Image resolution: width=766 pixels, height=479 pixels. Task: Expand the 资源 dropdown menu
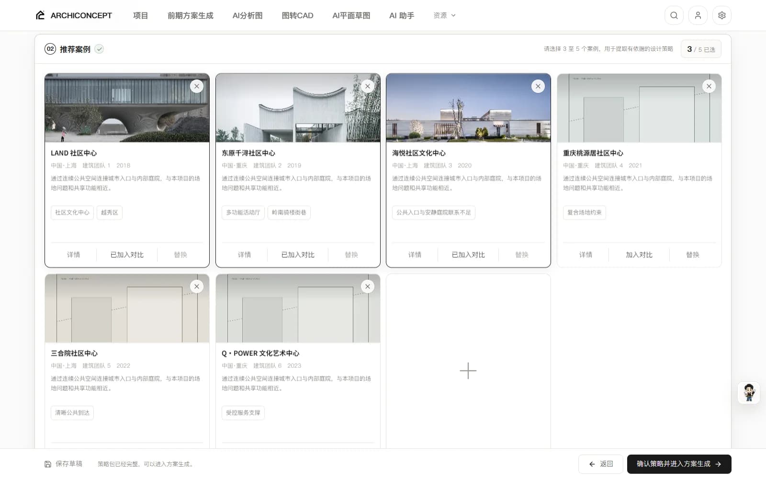[444, 15]
